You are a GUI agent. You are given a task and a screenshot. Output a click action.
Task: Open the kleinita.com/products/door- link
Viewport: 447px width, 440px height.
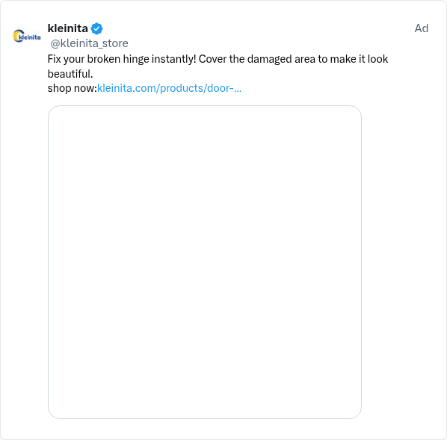[x=169, y=88]
